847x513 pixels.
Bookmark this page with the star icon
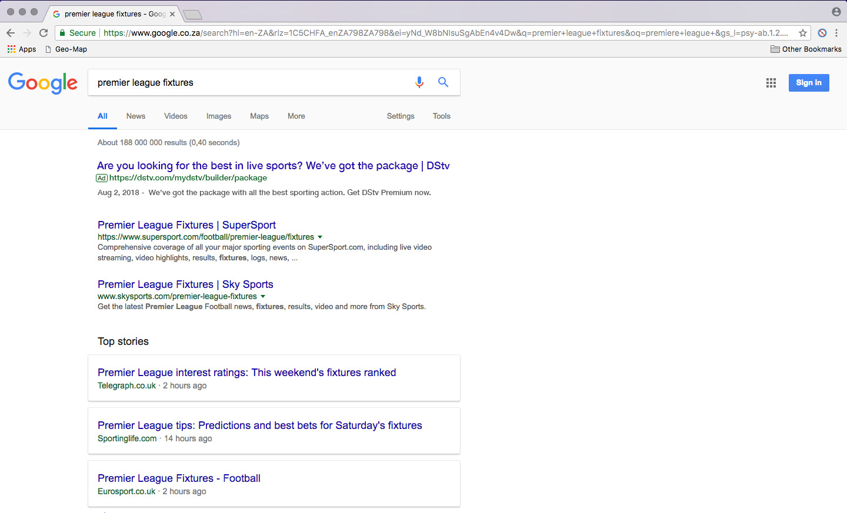[802, 33]
